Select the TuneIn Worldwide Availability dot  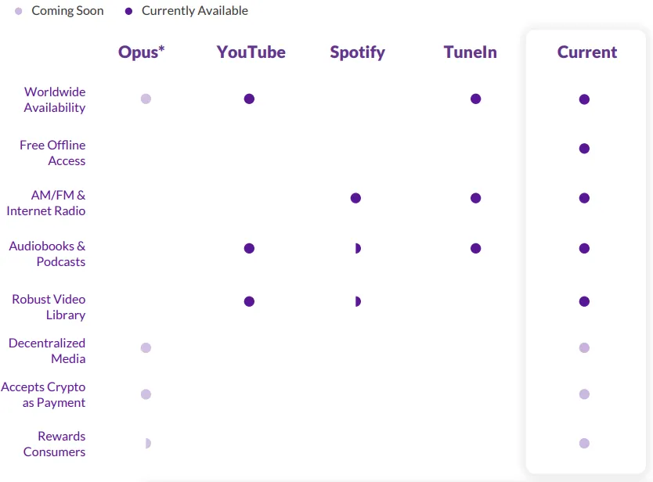click(x=475, y=99)
